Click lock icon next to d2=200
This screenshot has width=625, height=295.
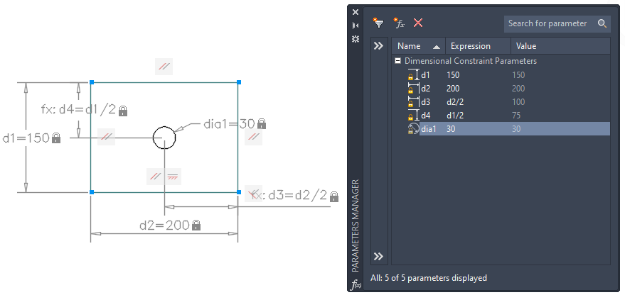[196, 226]
